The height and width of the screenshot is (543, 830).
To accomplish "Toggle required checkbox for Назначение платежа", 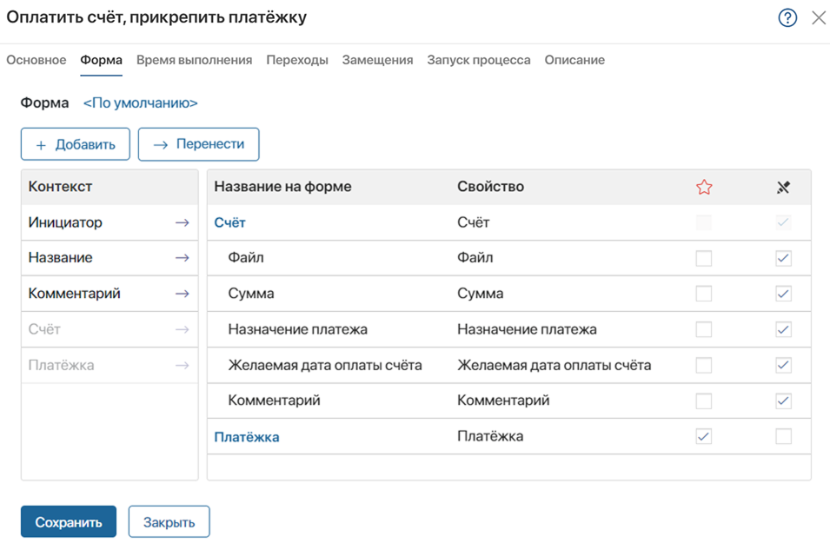I will (x=703, y=330).
